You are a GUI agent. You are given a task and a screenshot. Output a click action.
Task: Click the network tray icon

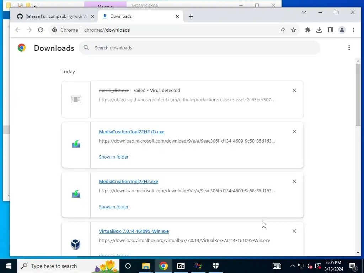click(x=301, y=266)
